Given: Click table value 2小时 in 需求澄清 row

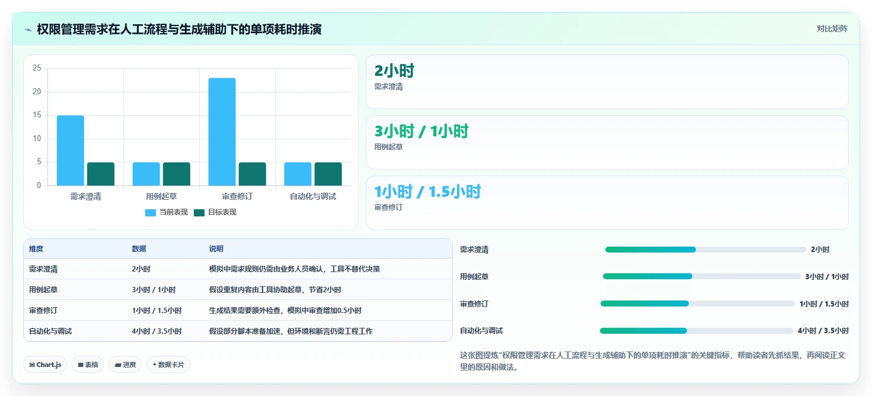Looking at the screenshot, I should point(141,269).
